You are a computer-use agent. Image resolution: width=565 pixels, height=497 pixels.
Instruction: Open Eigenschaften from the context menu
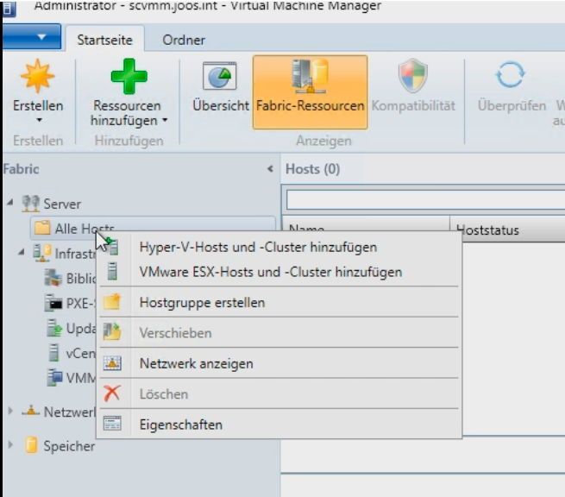[279, 425]
